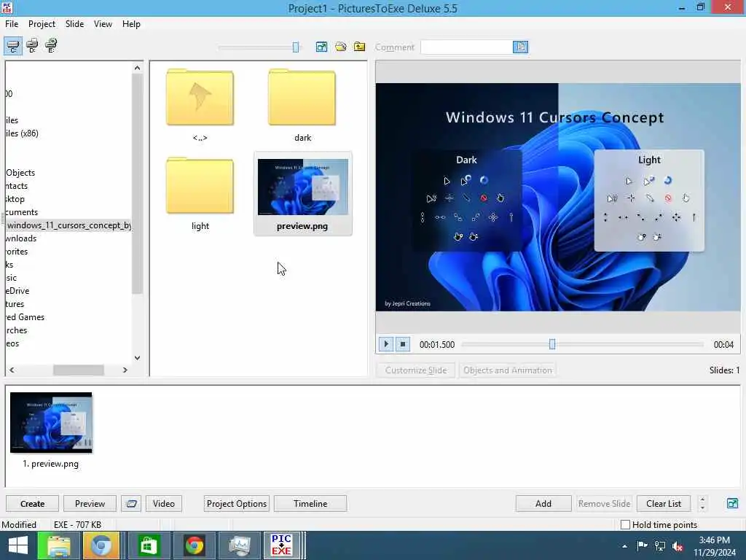Click the fullscreen file panel icon

321,47
